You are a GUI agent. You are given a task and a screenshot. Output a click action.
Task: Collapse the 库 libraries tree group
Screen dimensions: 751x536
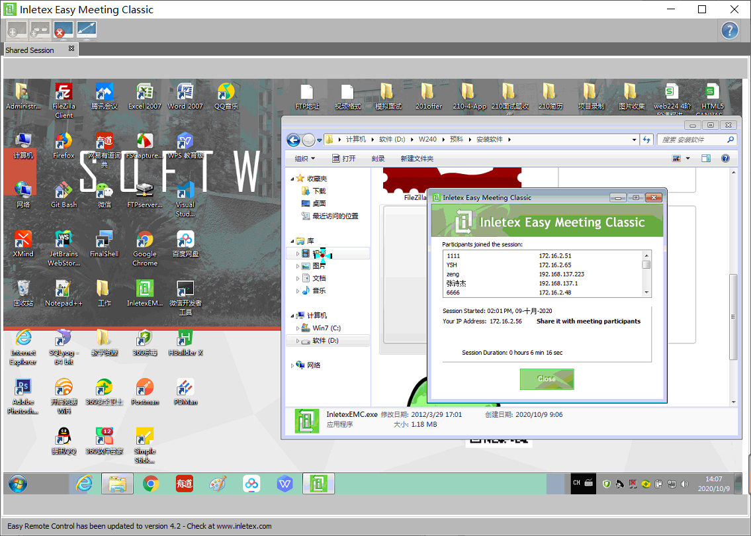click(292, 242)
